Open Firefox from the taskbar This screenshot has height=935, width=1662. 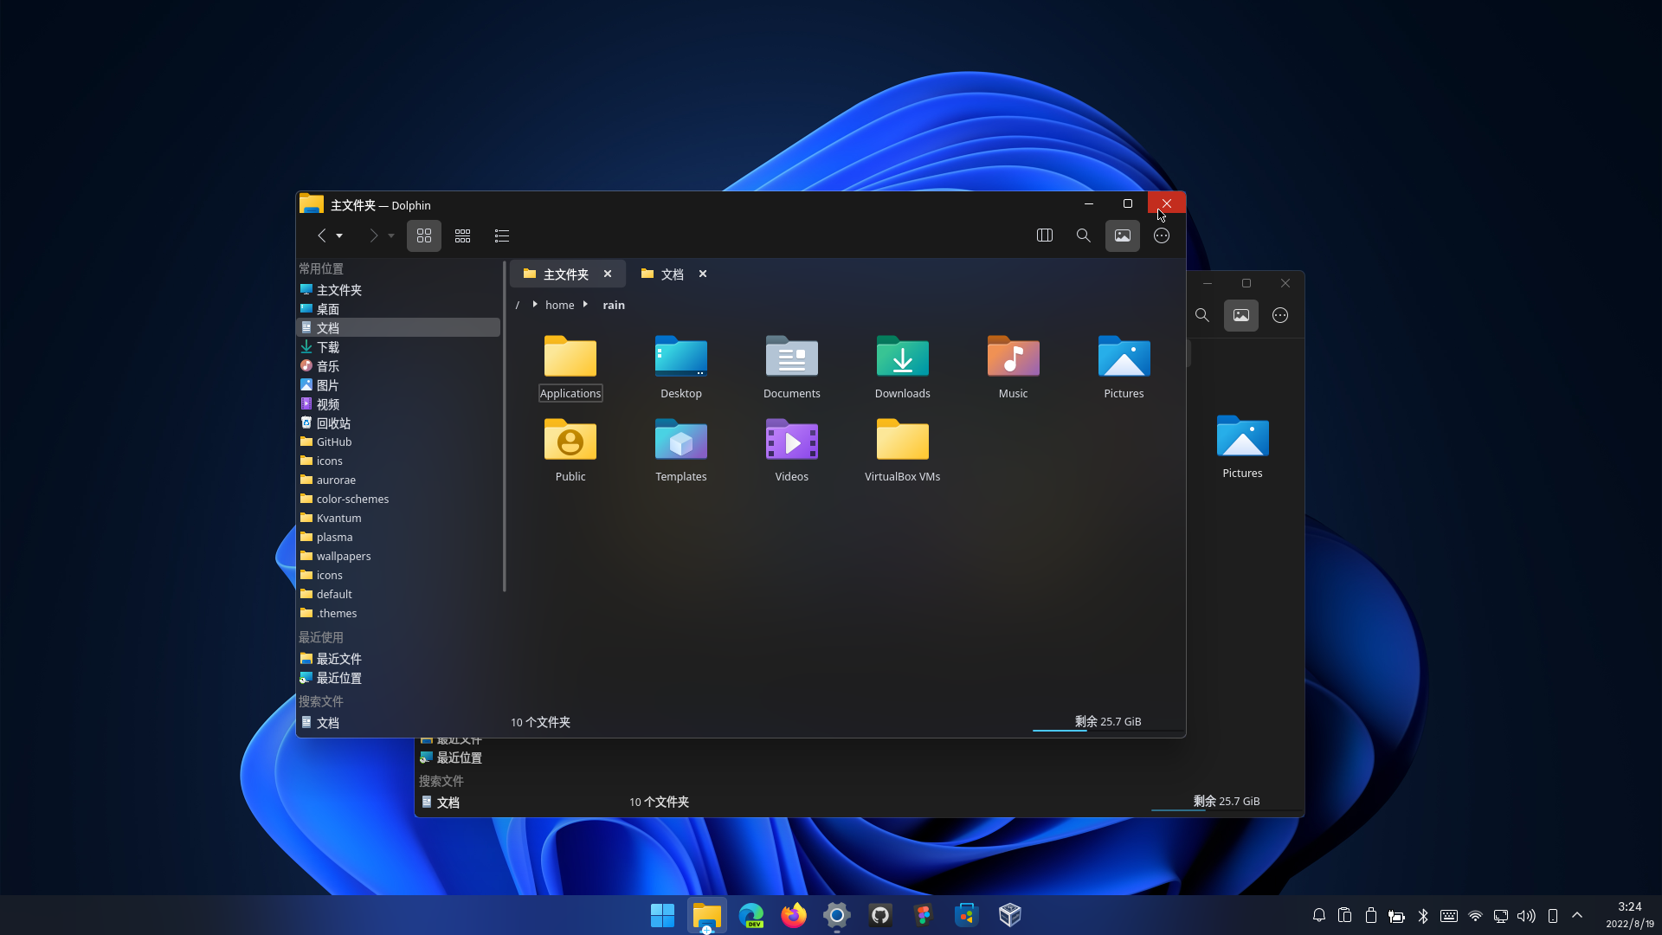793,915
